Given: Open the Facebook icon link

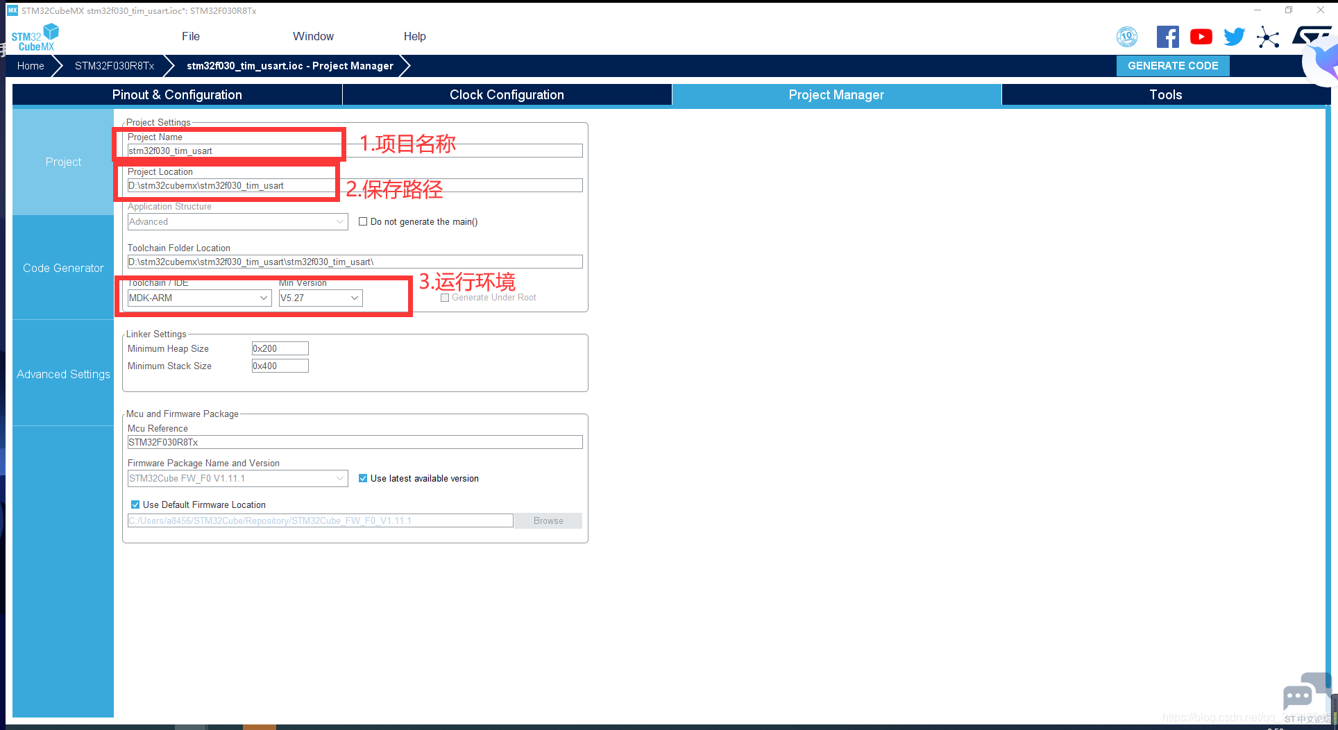Looking at the screenshot, I should click(x=1167, y=37).
